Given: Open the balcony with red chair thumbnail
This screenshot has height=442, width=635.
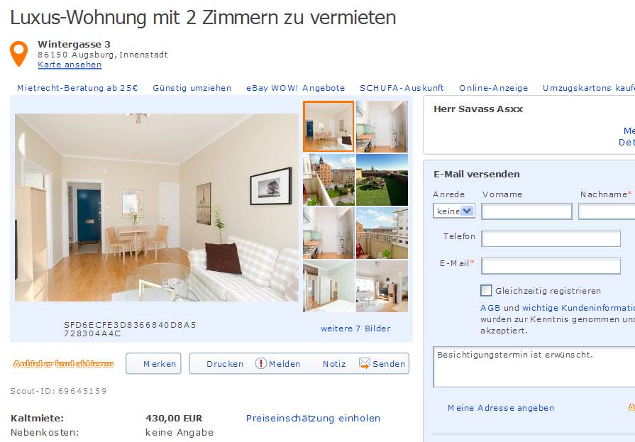Looking at the screenshot, I should pos(382,233).
